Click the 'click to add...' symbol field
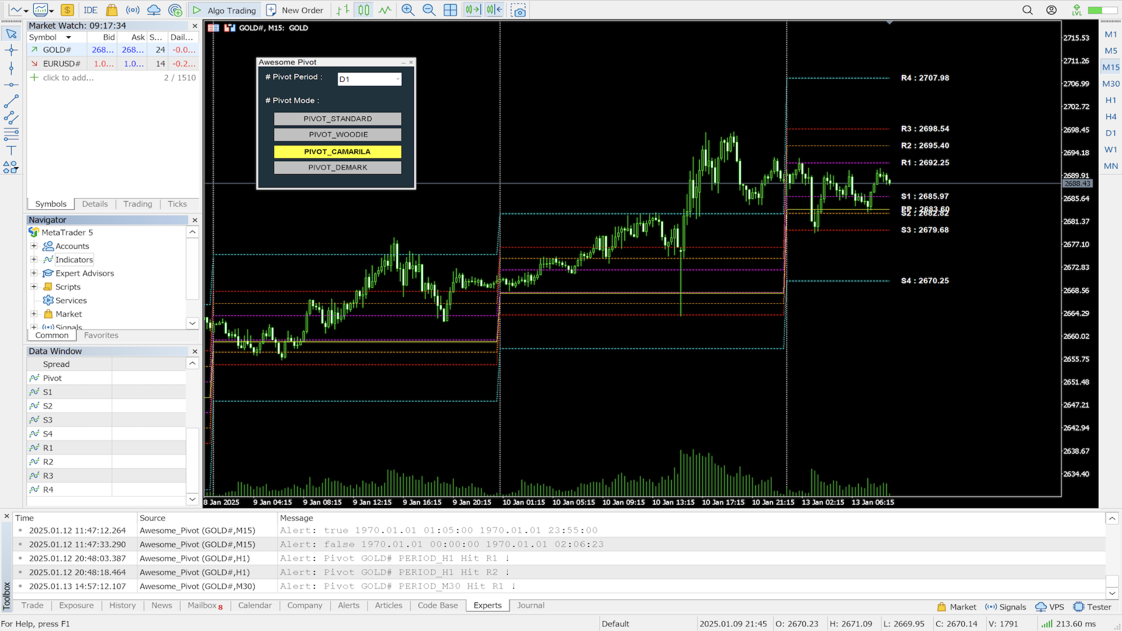 [x=68, y=78]
